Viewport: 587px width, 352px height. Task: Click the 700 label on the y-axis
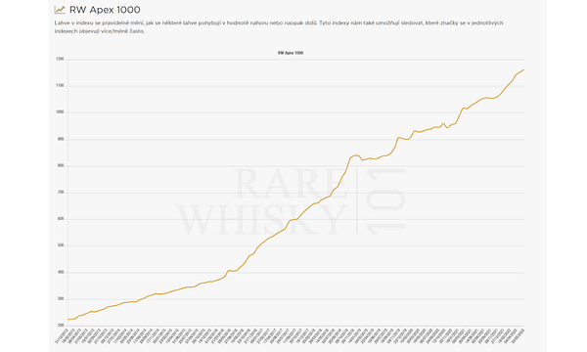(x=61, y=193)
